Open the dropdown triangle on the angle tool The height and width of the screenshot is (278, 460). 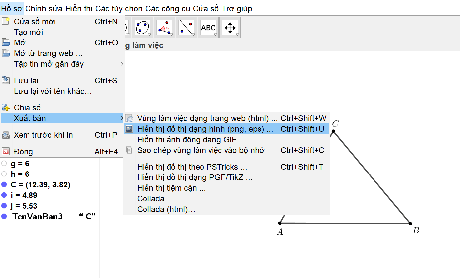(171, 35)
